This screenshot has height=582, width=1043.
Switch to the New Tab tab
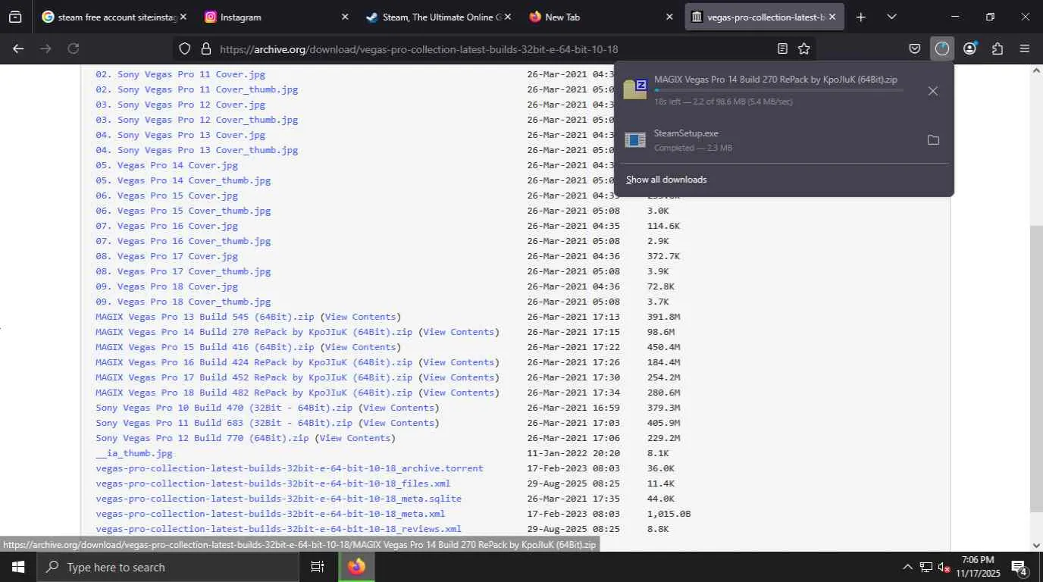[601, 17]
